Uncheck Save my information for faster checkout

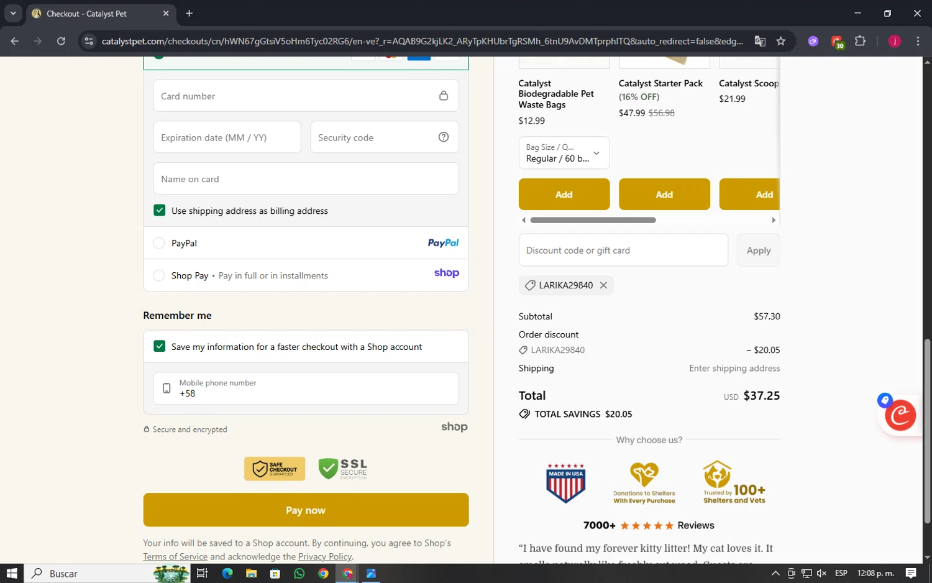[160, 346]
